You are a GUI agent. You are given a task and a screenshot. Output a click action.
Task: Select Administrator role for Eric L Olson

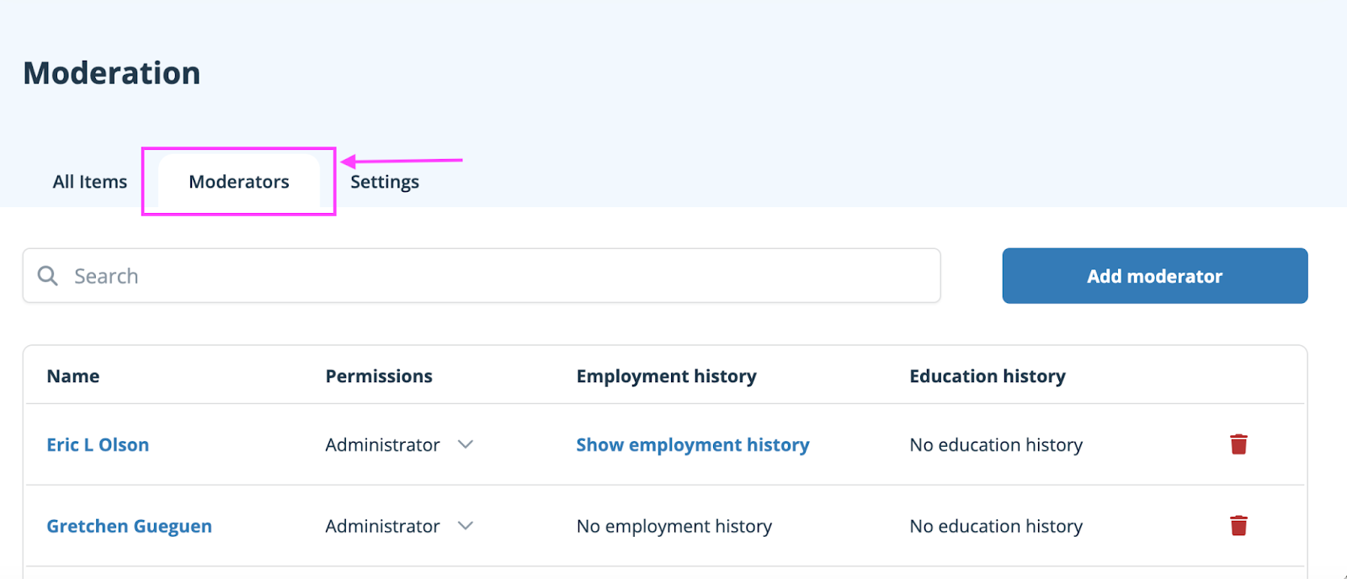[x=383, y=445]
